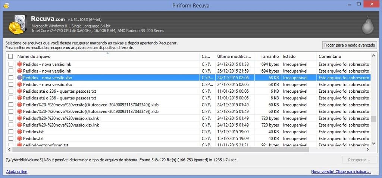
Task: Click Microsoft Windows 8.1 Single Language text
Action: pos(72,26)
